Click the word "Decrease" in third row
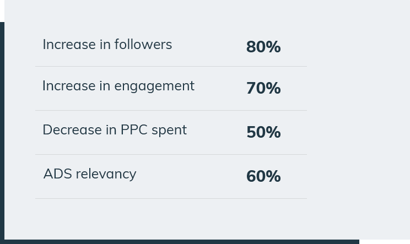Image resolution: width=410 pixels, height=244 pixels. 72,130
